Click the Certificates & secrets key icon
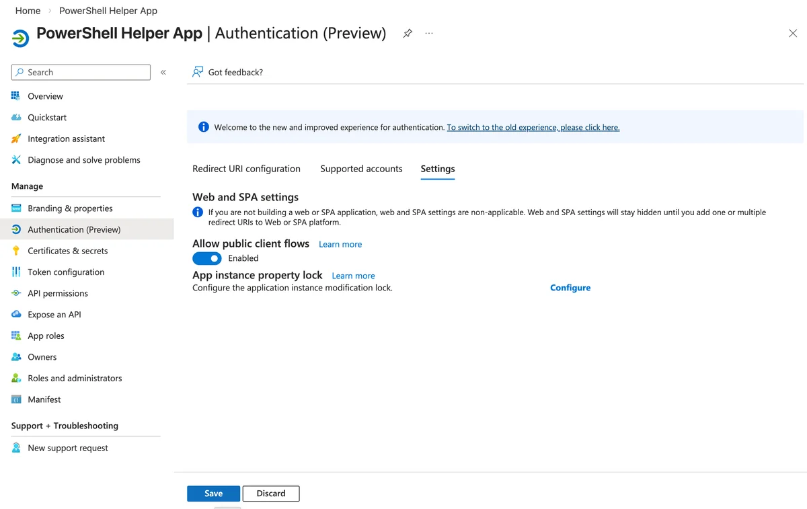Screen dimensions: 807x509 (16, 251)
